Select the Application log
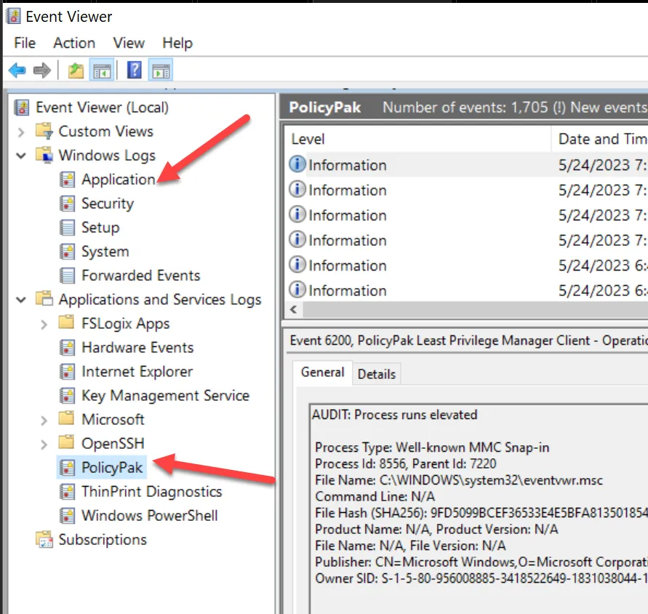Viewport: 648px width, 614px height. pyautogui.click(x=118, y=180)
